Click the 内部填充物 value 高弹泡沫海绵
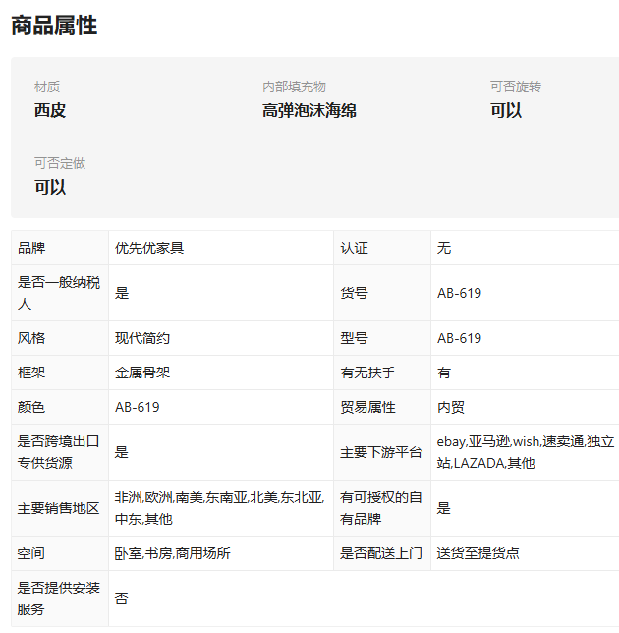The width and height of the screenshot is (619, 633). click(309, 110)
